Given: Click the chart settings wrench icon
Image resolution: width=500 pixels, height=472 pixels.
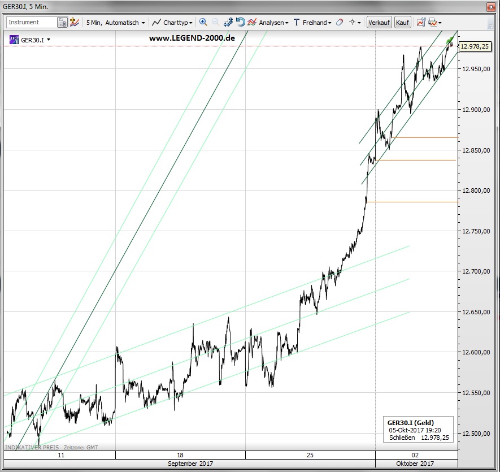Looking at the screenshot, I should point(421,23).
